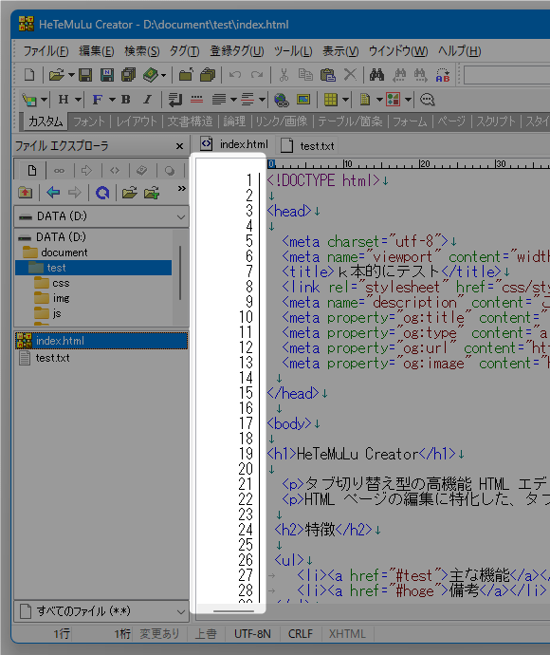The width and height of the screenshot is (550, 655).
Task: Click the blue F font icon
Action: point(98,100)
